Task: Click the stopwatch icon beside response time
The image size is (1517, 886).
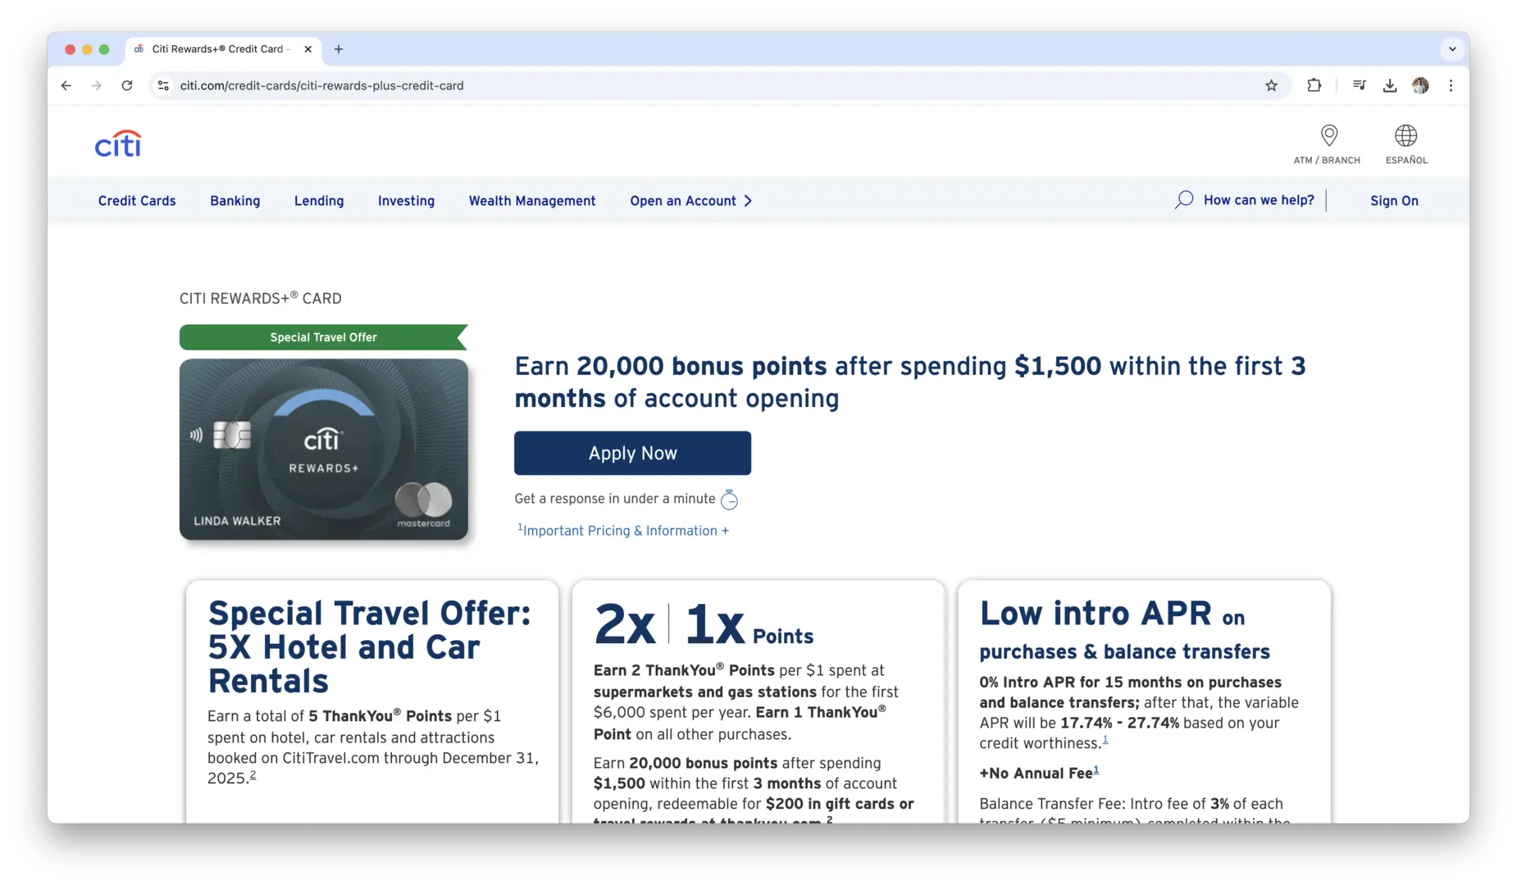Action: [729, 499]
